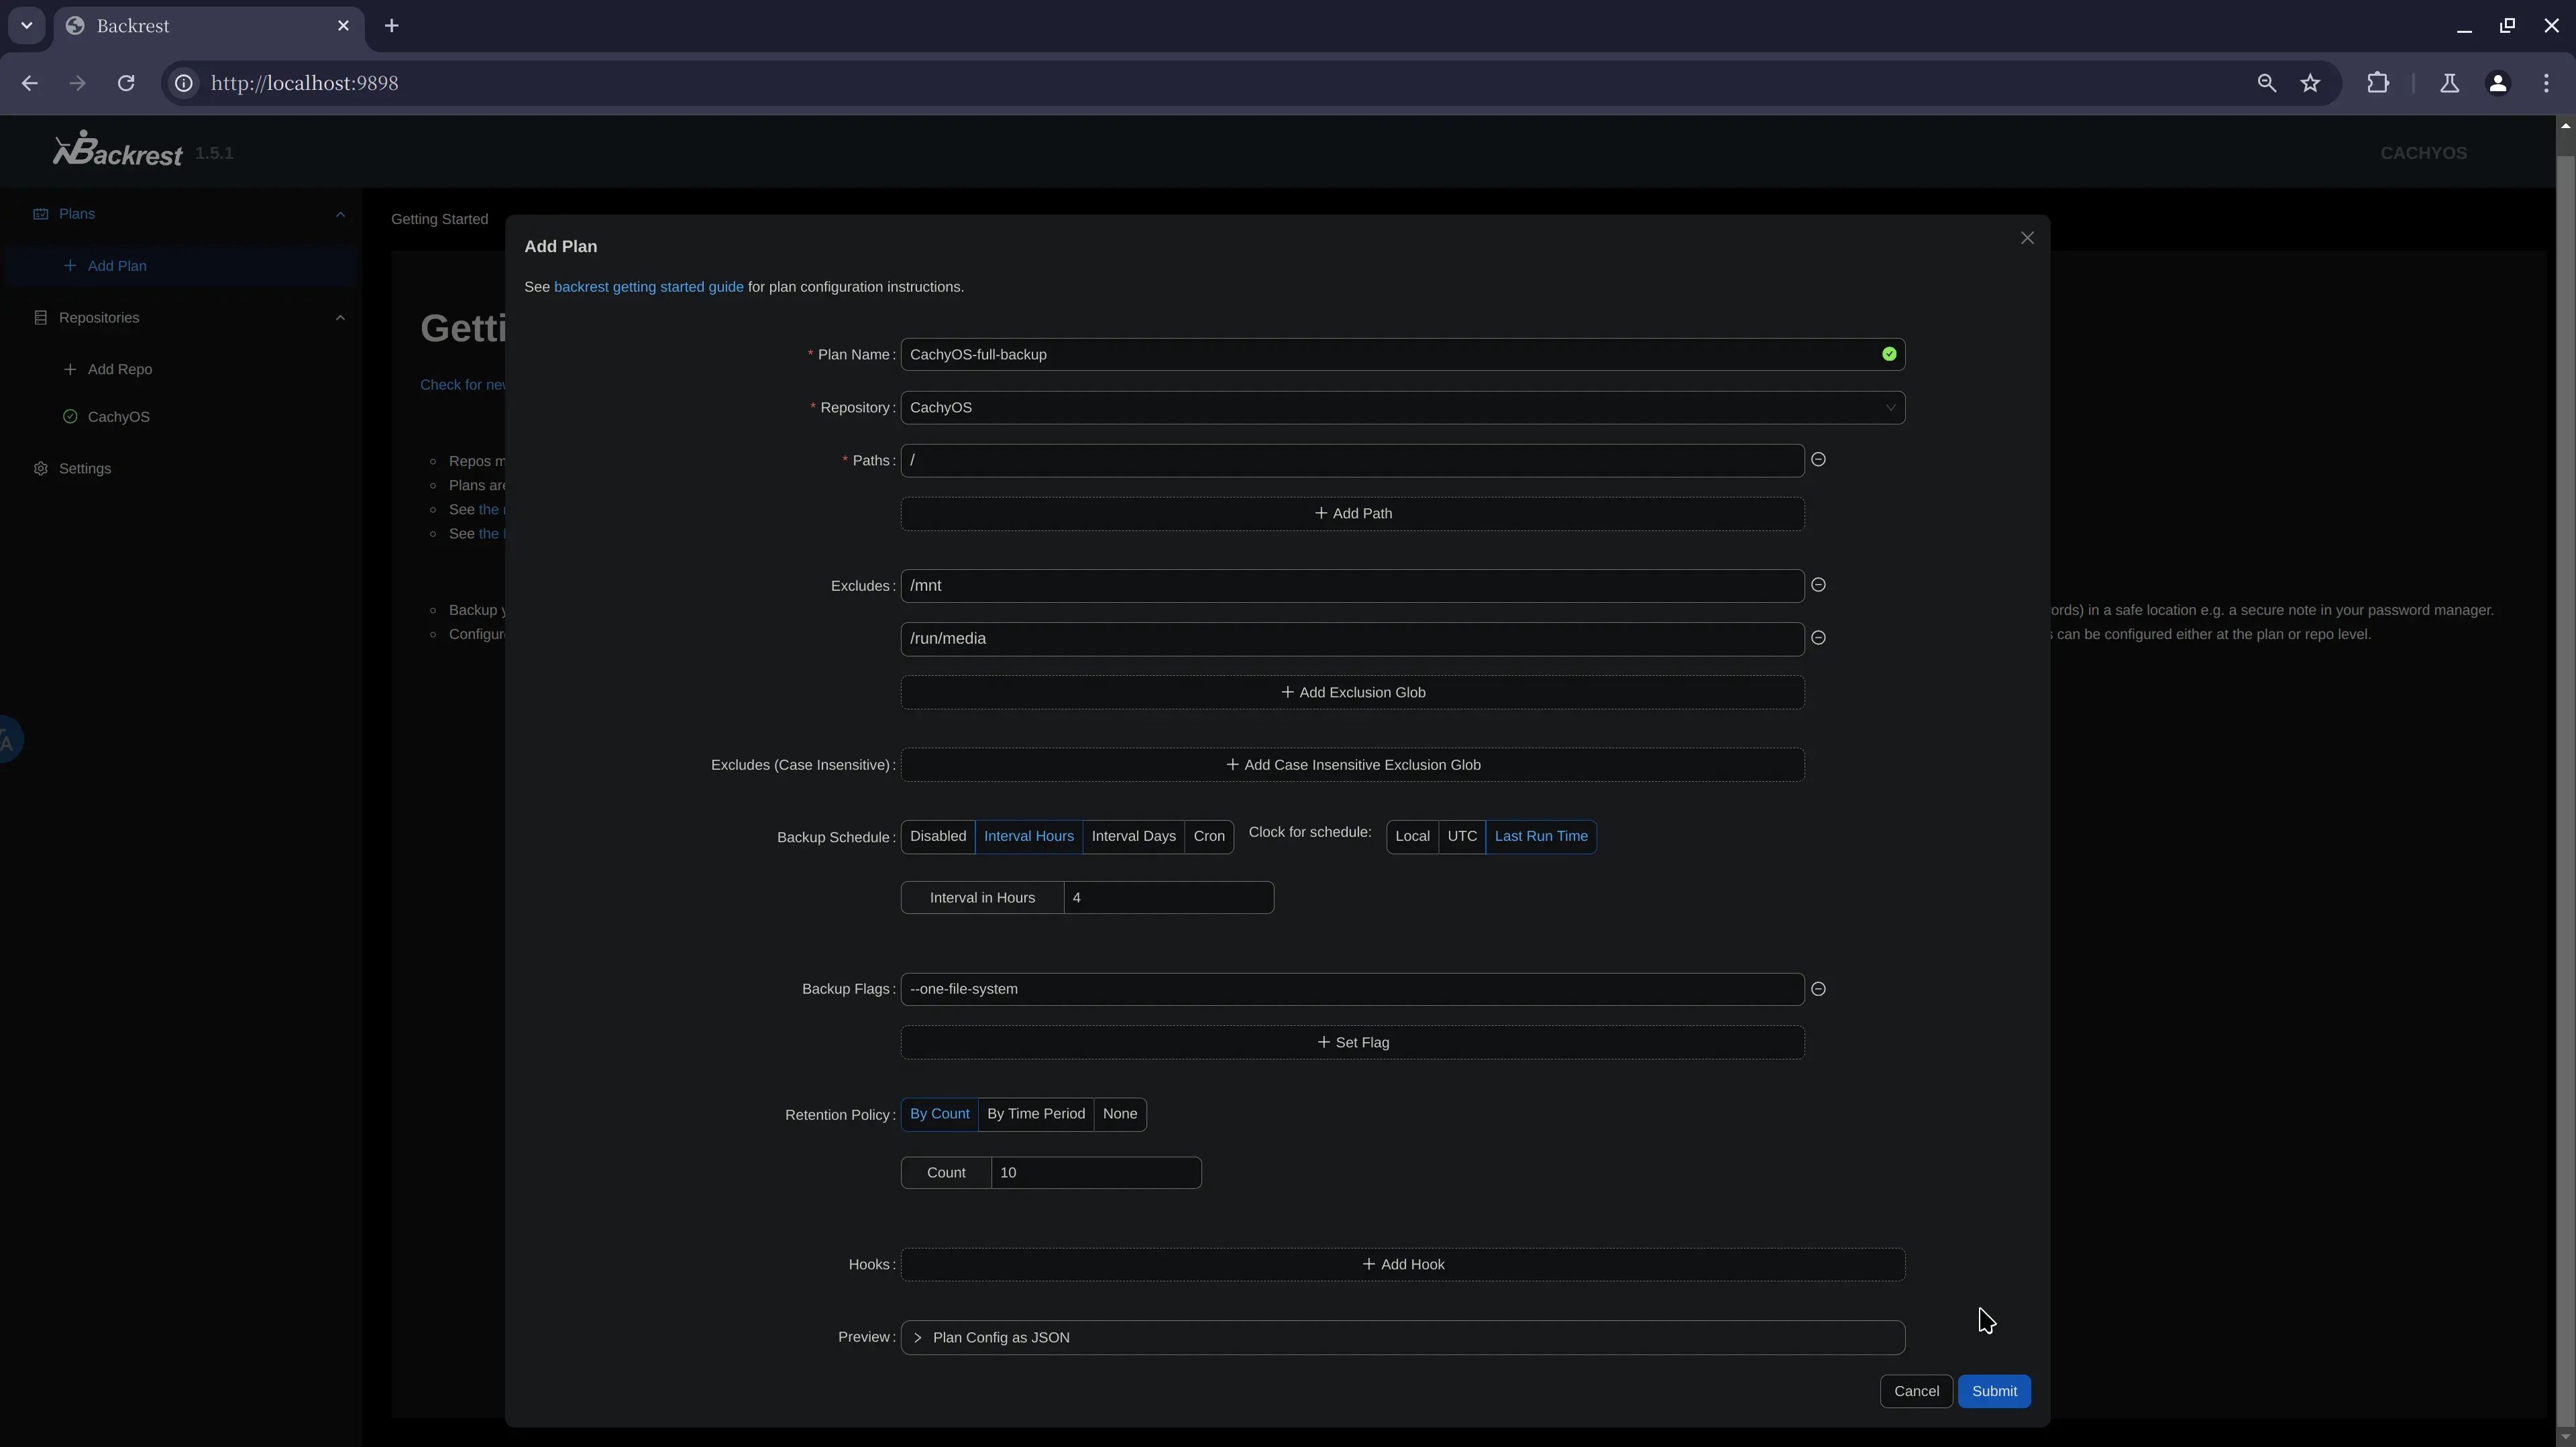This screenshot has height=1447, width=2576.
Task: Click the Backrest logo
Action: [x=118, y=150]
